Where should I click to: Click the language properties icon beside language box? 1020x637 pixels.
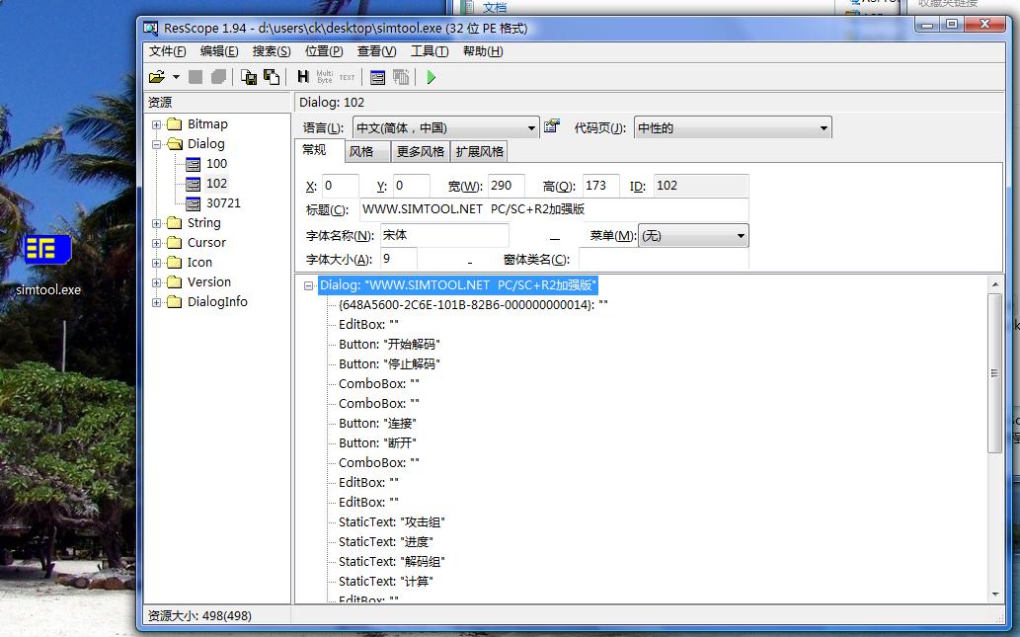[x=552, y=126]
